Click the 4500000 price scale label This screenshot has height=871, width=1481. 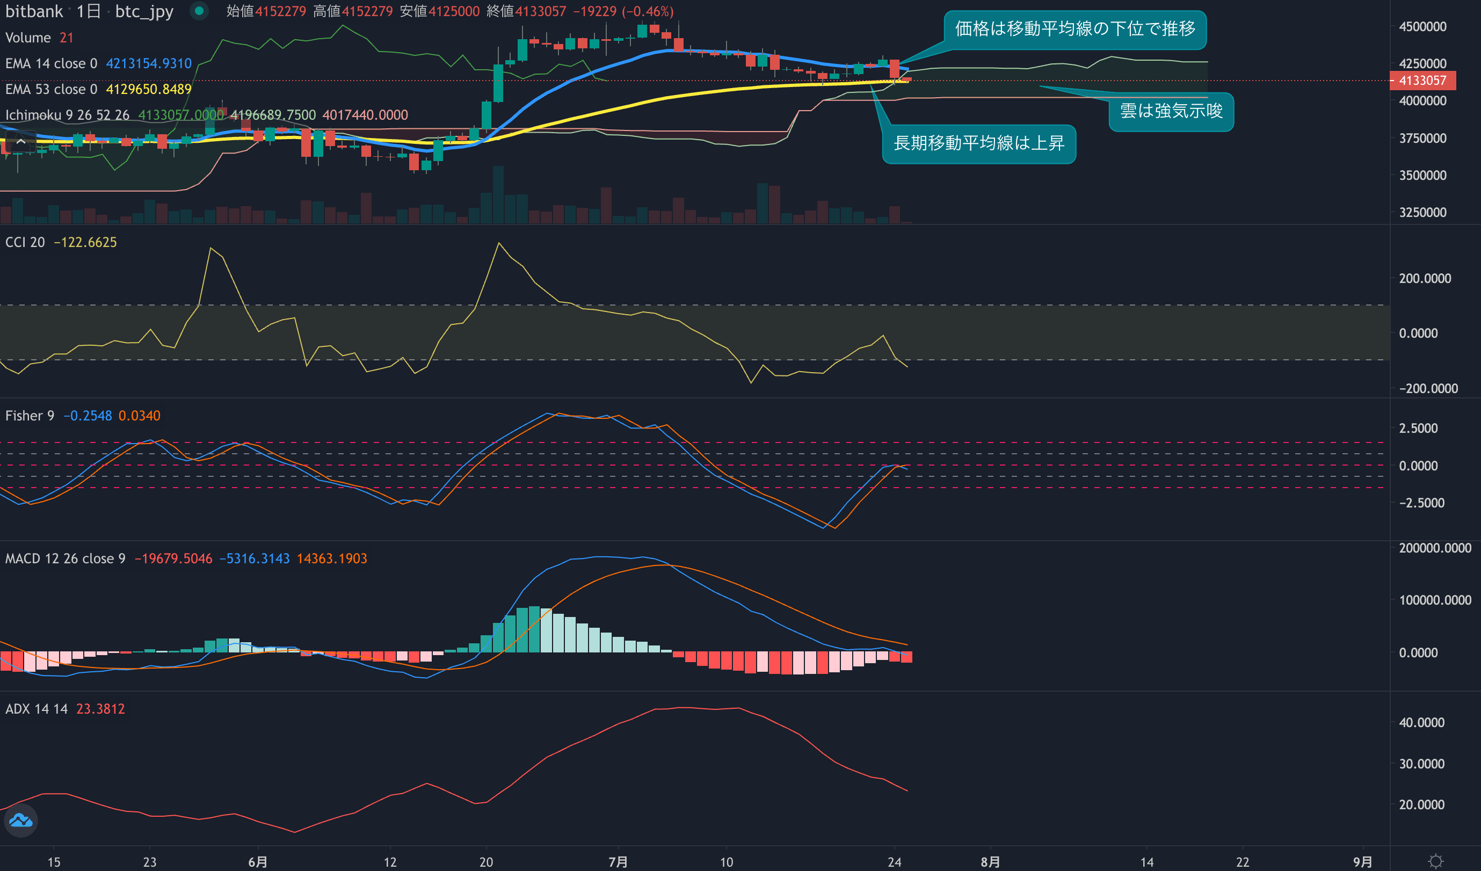click(1422, 26)
